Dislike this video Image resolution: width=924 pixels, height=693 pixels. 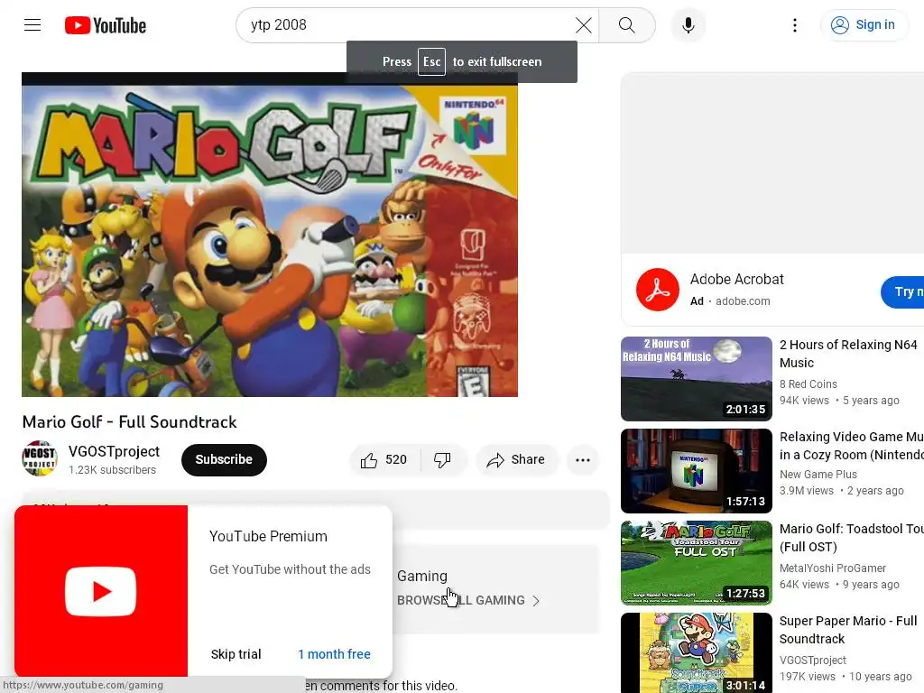pos(442,459)
